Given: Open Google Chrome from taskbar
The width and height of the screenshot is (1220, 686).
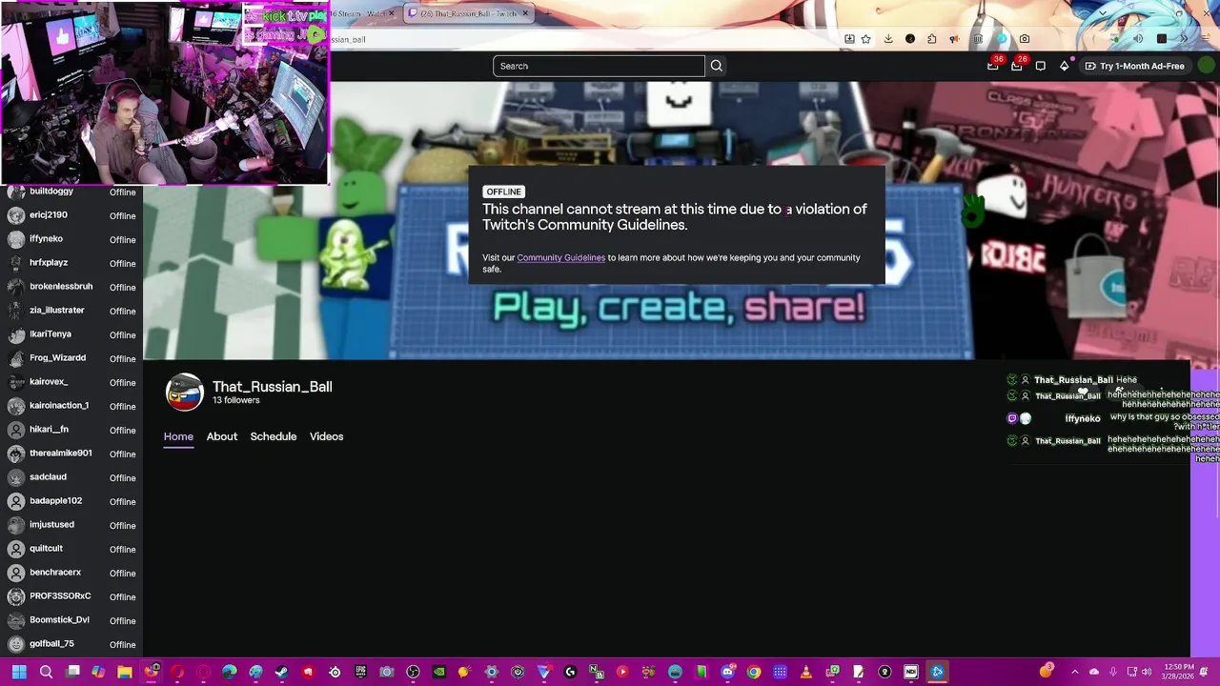Looking at the screenshot, I should pos(754,672).
